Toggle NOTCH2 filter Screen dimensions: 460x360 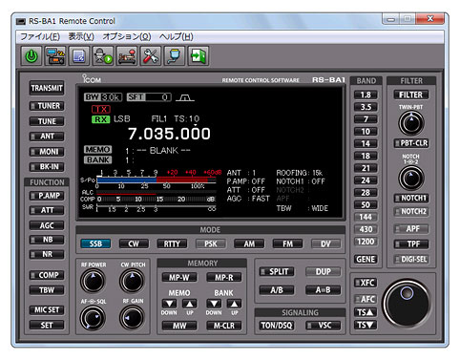[x=411, y=211]
